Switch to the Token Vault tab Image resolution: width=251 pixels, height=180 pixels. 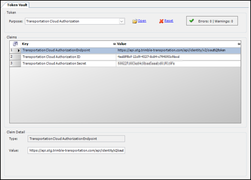[x=17, y=5]
